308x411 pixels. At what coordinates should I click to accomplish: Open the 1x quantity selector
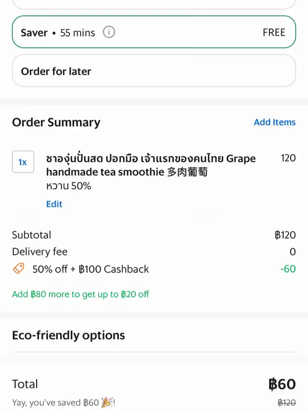coord(23,162)
